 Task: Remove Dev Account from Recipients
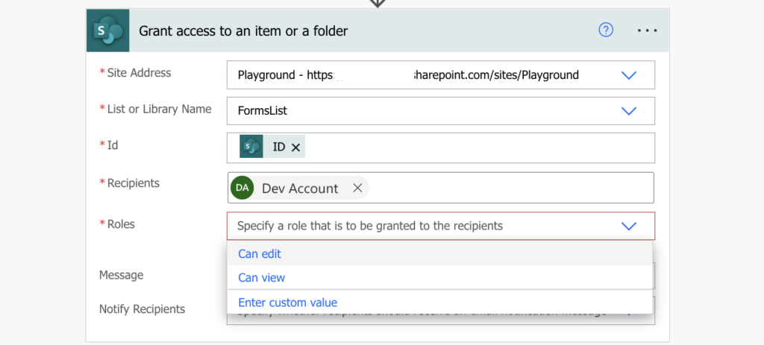[357, 188]
